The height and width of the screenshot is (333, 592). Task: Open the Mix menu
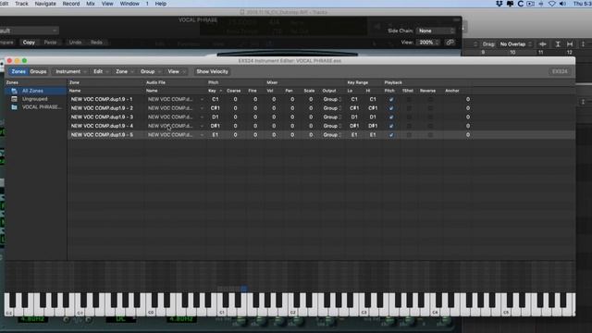point(91,4)
